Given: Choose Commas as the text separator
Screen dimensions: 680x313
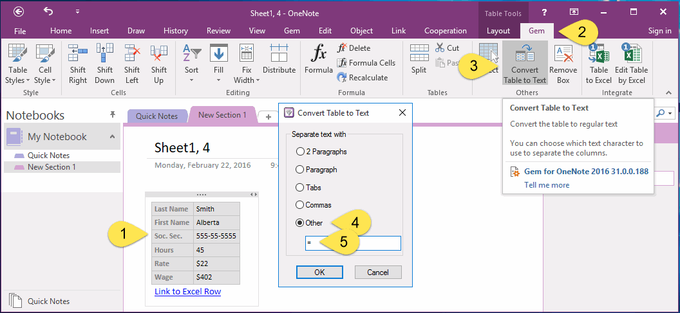Looking at the screenshot, I should point(299,205).
